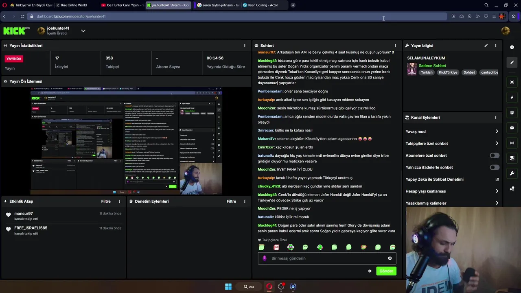Click the Kick logo to go home
The image size is (521, 293).
tap(16, 31)
